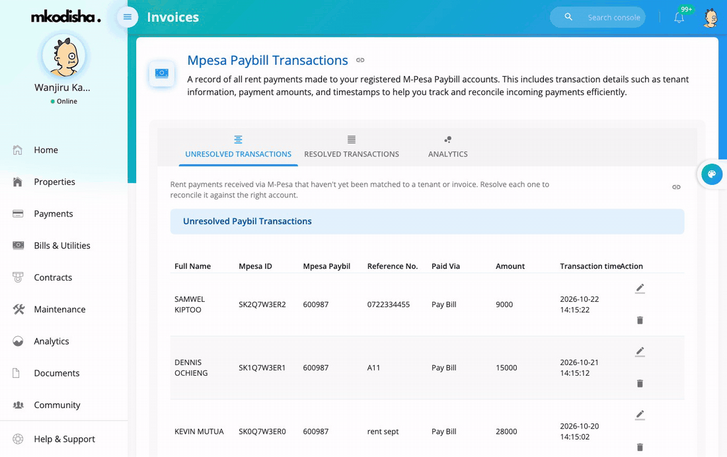This screenshot has width=727, height=457.
Task: Open the Analytics tab in transactions panel
Action: (448, 147)
